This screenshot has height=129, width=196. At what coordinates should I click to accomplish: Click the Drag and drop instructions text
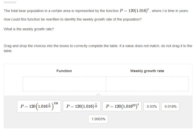coord(98,46)
